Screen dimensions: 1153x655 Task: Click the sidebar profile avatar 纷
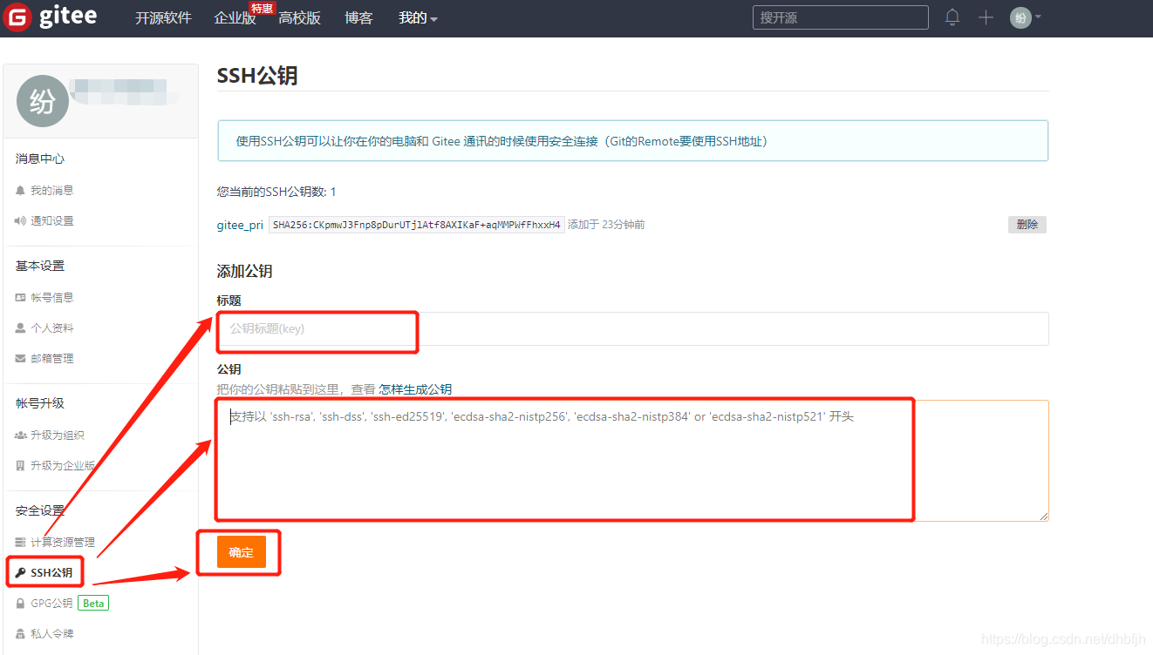pyautogui.click(x=42, y=101)
